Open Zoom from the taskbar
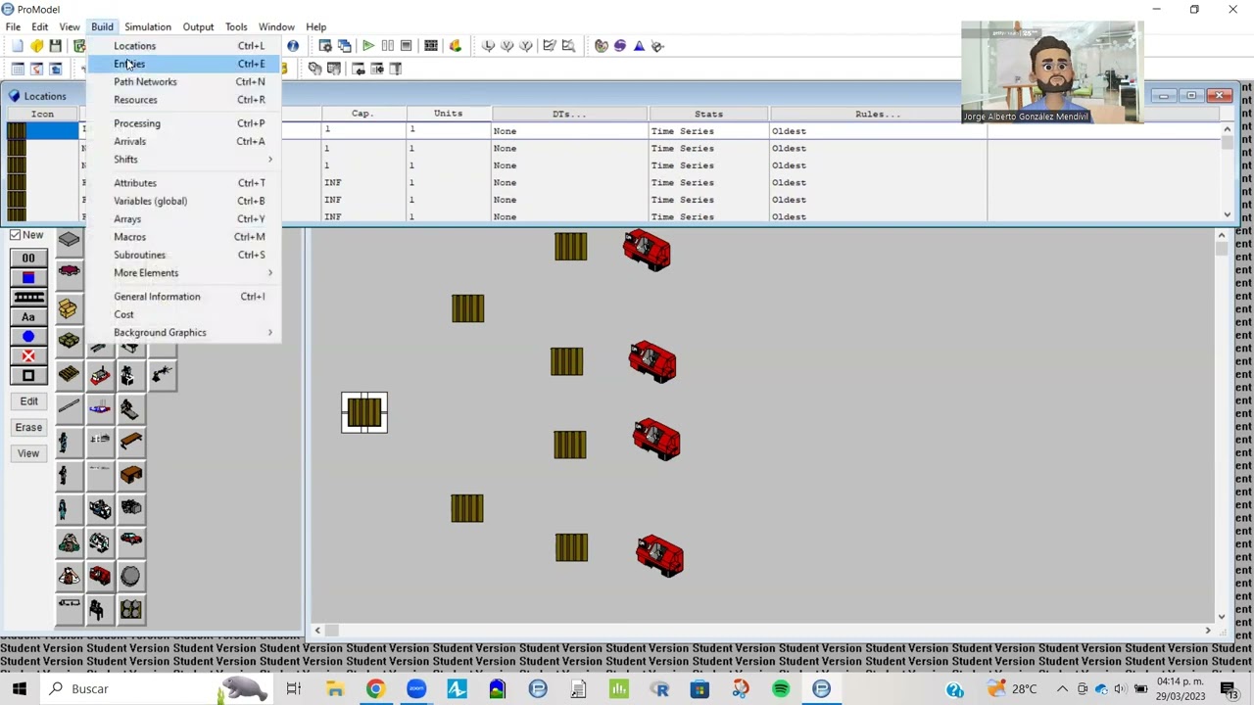The width and height of the screenshot is (1254, 705). [416, 689]
